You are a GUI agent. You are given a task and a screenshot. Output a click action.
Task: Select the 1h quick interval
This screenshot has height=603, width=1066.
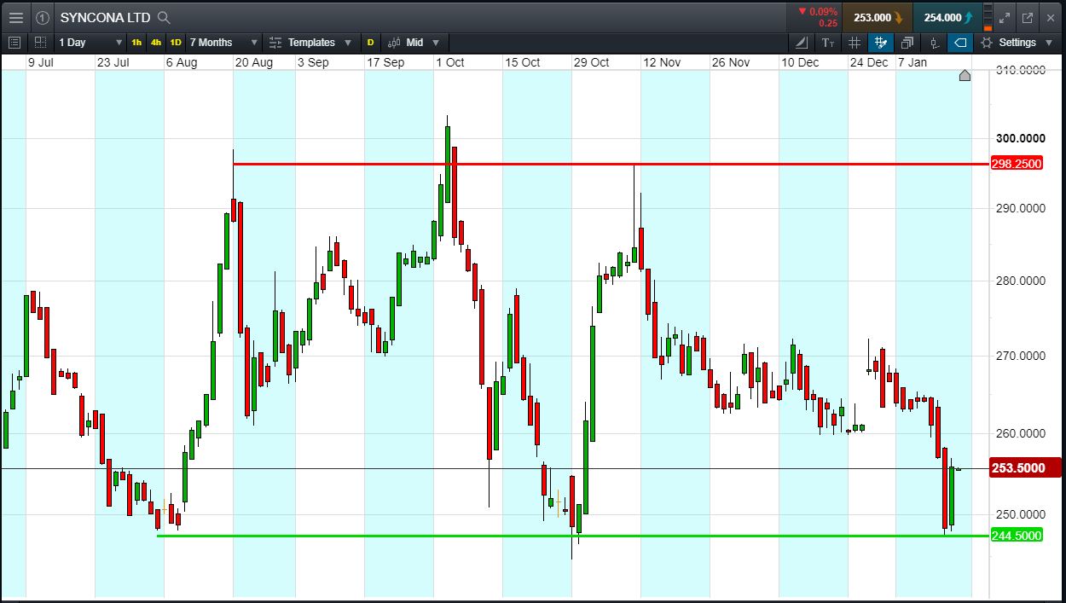coord(136,42)
